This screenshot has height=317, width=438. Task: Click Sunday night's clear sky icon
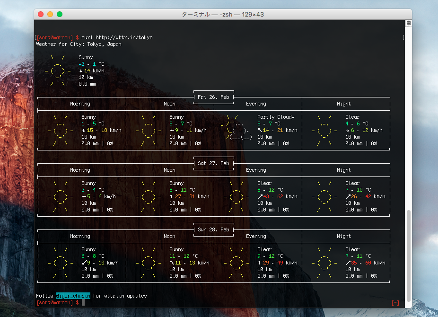coord(324,263)
